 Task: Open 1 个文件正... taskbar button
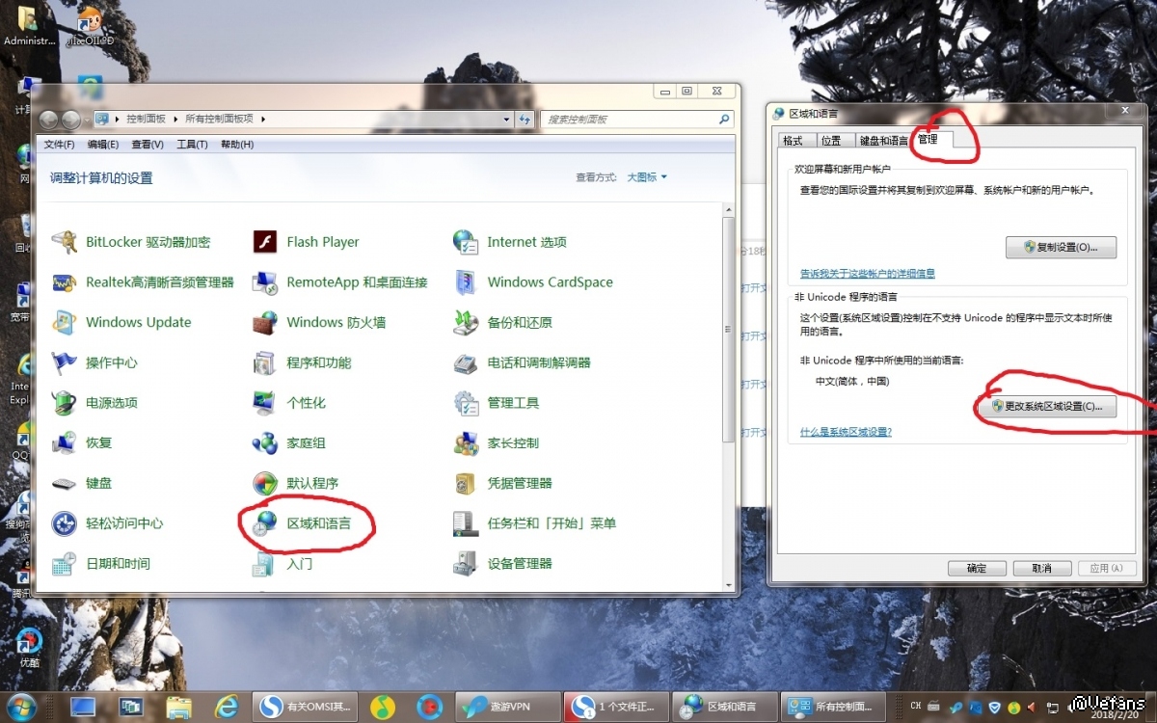click(x=617, y=707)
